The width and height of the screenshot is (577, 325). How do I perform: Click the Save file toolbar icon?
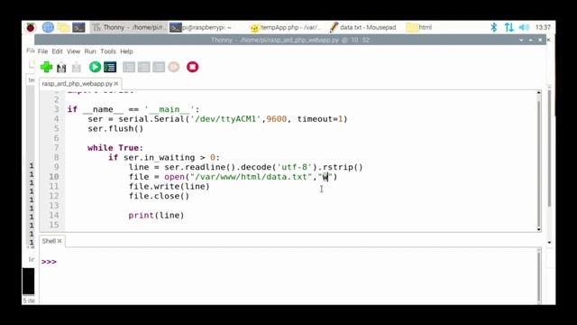(x=76, y=67)
